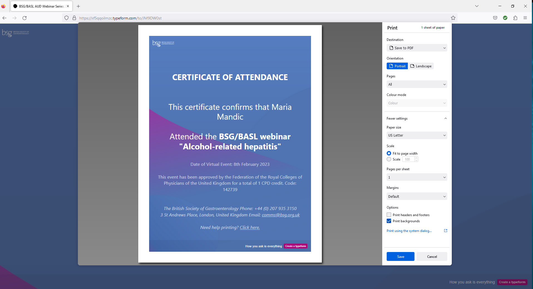Click the '1 sheet of paper' text
This screenshot has width=533, height=289.
(x=433, y=28)
